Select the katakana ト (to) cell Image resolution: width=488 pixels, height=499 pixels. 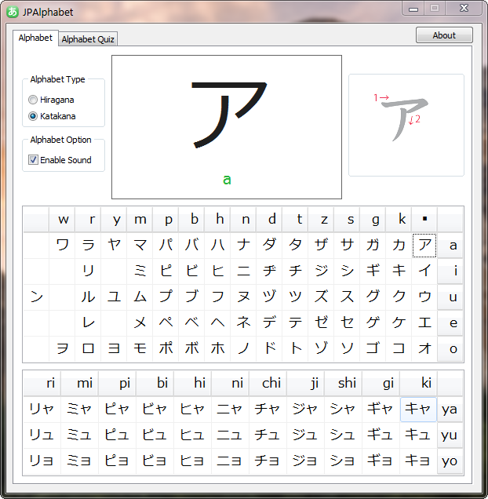coord(295,348)
